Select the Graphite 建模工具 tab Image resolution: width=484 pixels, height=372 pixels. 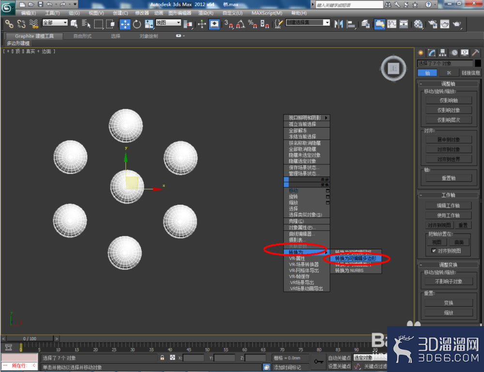[x=34, y=36]
